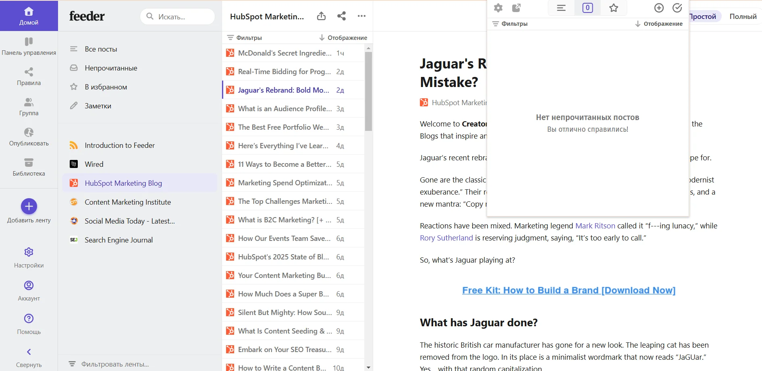
Task: Open the Wired feed
Action: pyautogui.click(x=139, y=164)
